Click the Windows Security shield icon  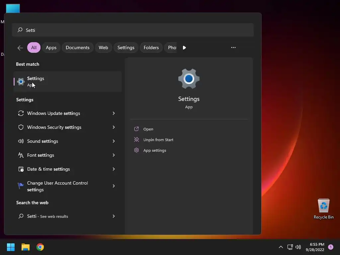[21, 127]
